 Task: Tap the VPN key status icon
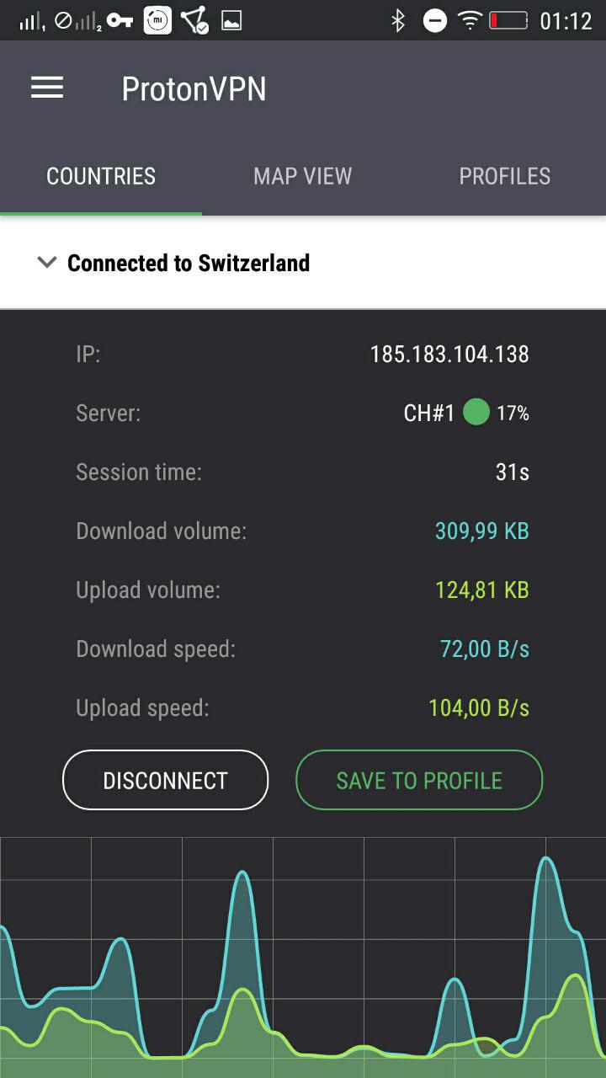120,21
